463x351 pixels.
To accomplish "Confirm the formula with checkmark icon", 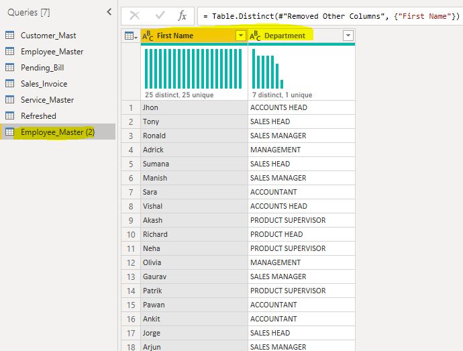I will pyautogui.click(x=160, y=15).
